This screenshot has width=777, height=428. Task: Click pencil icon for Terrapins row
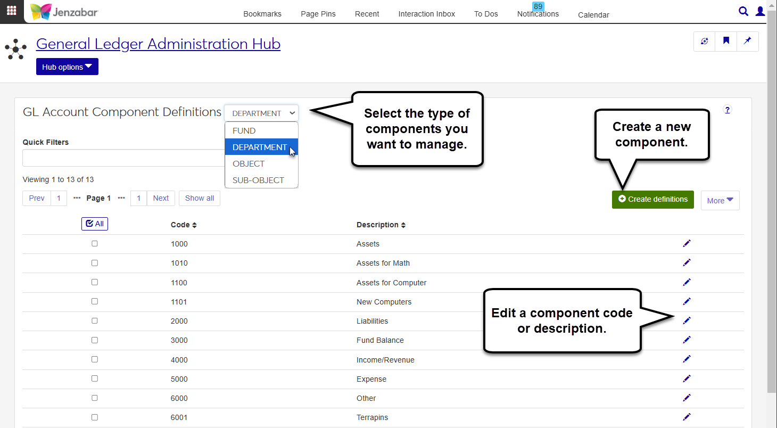point(687,417)
